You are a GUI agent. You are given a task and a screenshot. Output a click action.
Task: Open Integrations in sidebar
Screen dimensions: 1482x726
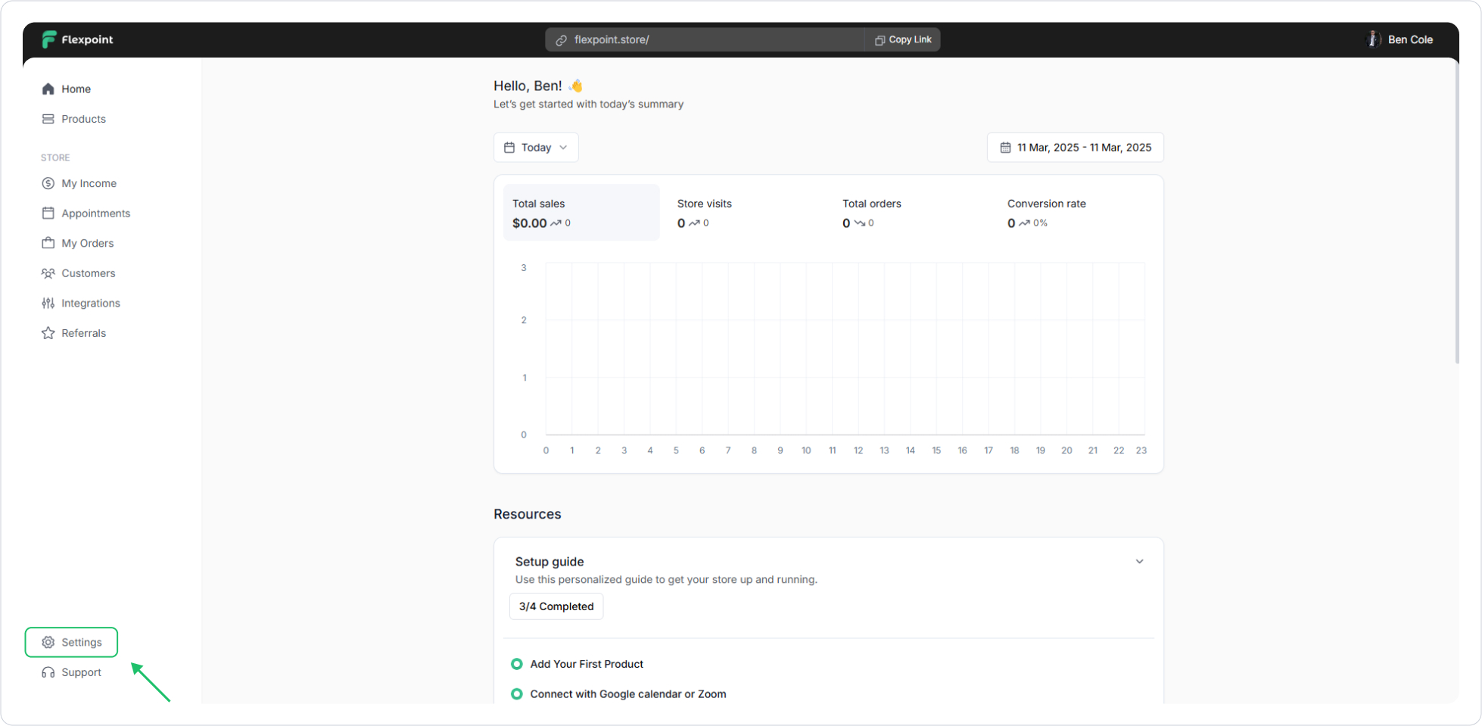click(90, 303)
